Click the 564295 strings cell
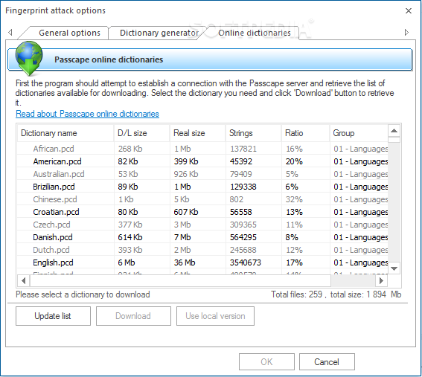 [x=243, y=237]
